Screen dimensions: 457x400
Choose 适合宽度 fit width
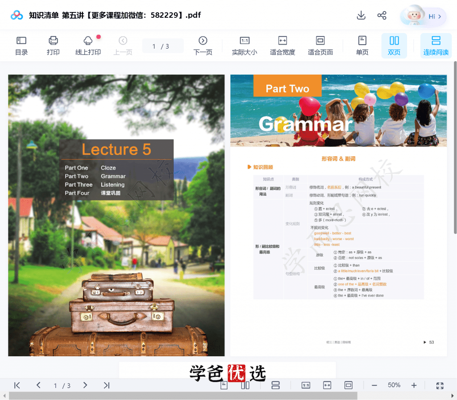283,46
